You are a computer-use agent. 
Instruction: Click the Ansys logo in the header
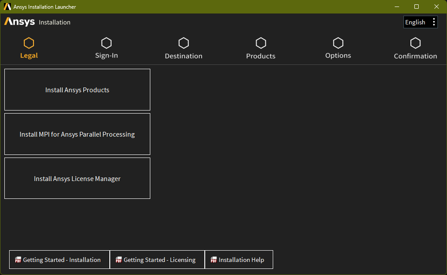[20, 22]
